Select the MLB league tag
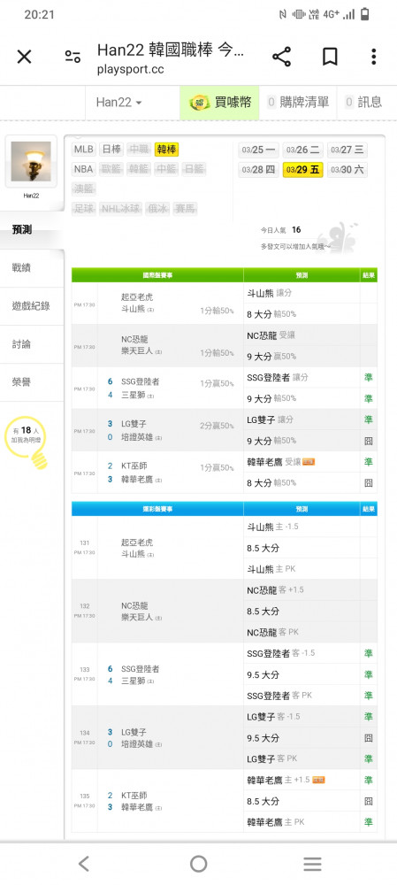The height and width of the screenshot is (885, 397). [84, 150]
